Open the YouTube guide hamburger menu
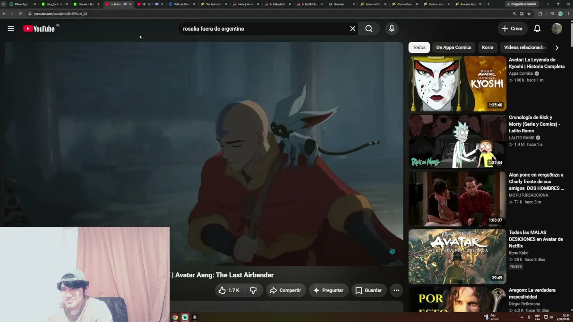Image resolution: width=573 pixels, height=322 pixels. [x=11, y=29]
